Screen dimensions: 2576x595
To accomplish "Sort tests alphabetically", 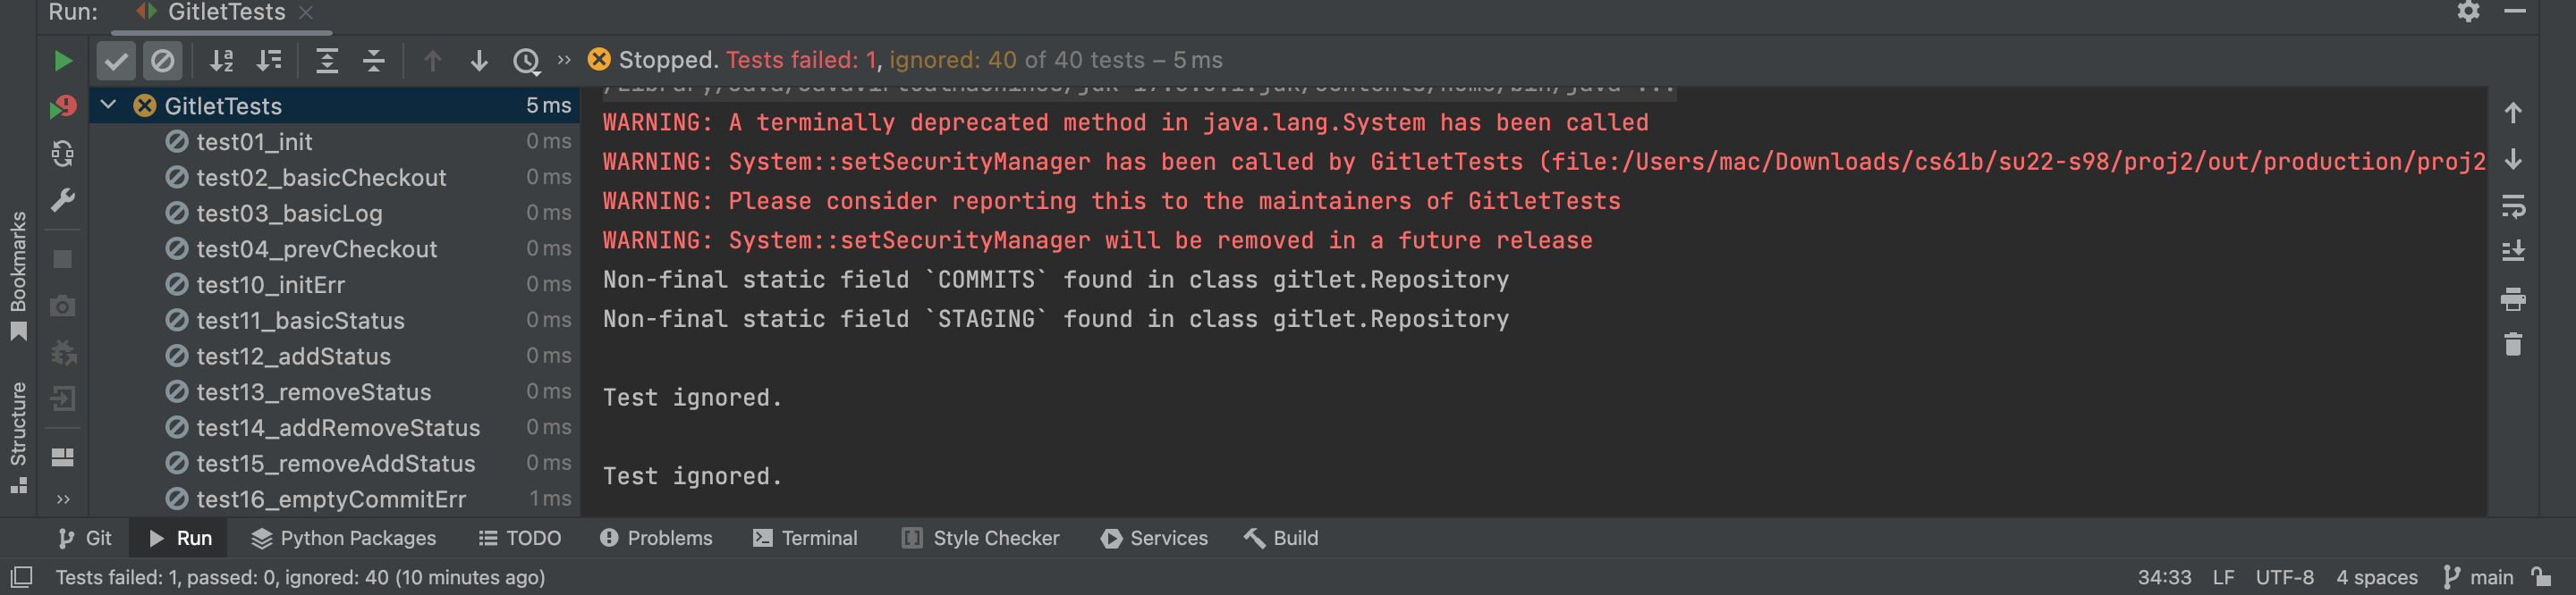I will click(x=221, y=61).
